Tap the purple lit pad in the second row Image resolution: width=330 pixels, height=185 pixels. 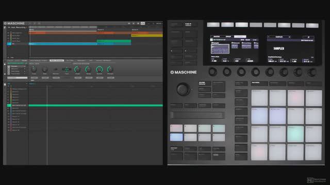[x=277, y=116]
